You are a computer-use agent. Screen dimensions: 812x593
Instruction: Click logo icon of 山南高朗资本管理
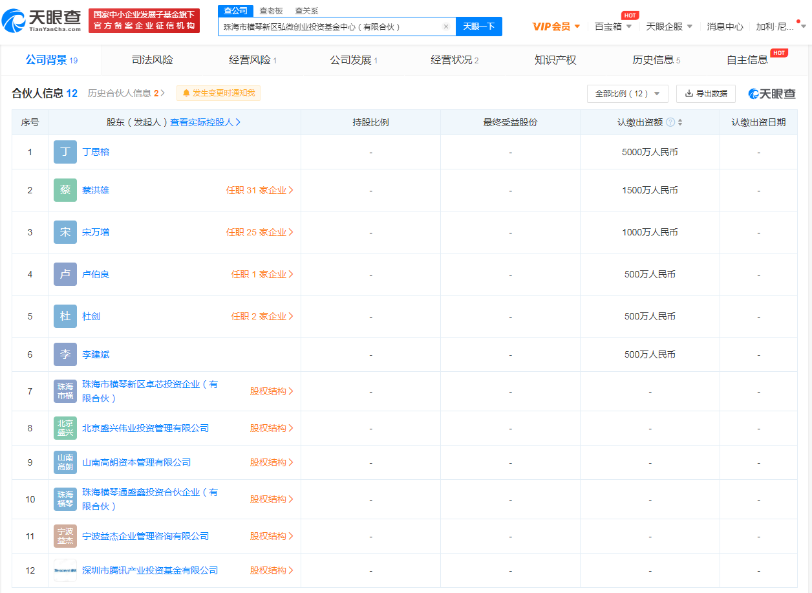click(65, 462)
